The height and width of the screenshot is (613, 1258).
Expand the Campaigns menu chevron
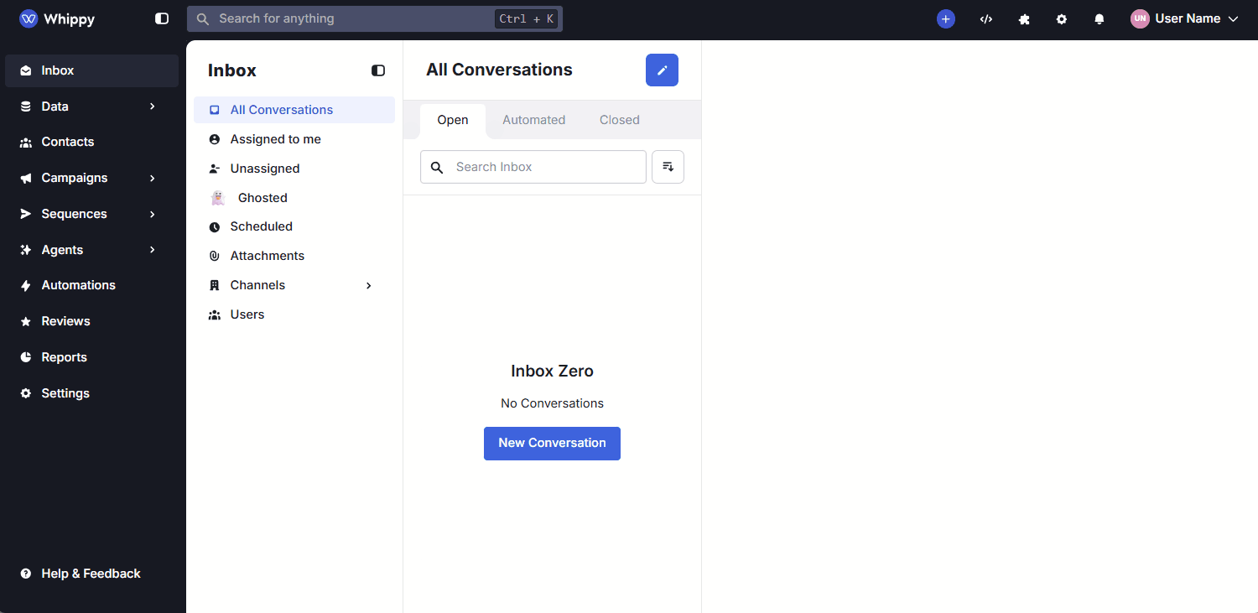tap(153, 178)
